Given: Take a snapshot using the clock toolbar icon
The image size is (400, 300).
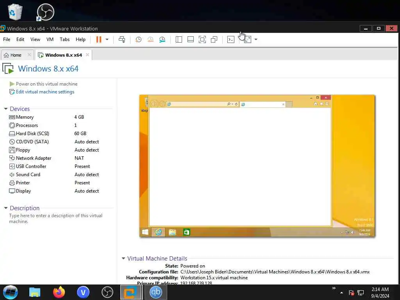Looking at the screenshot, I should 139,39.
